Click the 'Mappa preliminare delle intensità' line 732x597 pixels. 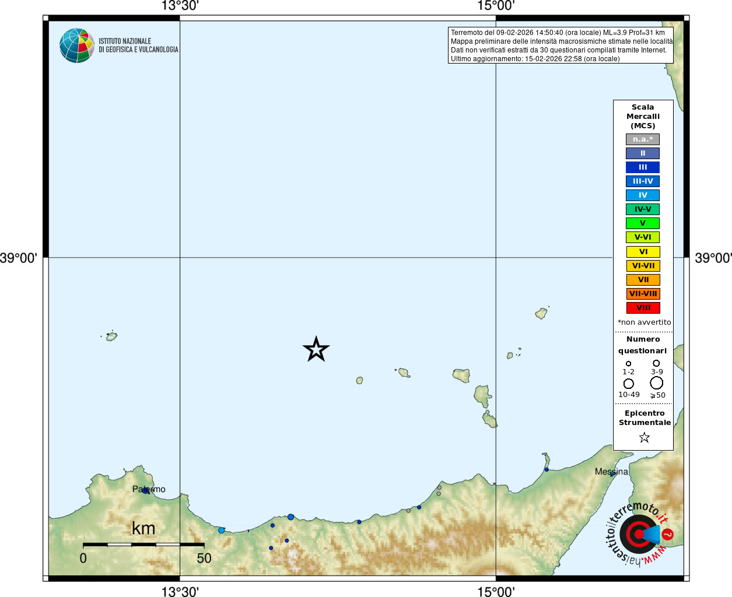pos(562,41)
